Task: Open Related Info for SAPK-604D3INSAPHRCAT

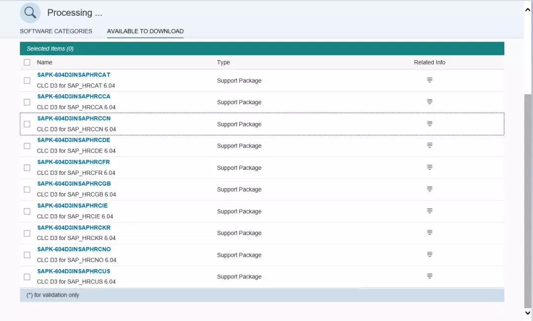Action: pyautogui.click(x=429, y=79)
